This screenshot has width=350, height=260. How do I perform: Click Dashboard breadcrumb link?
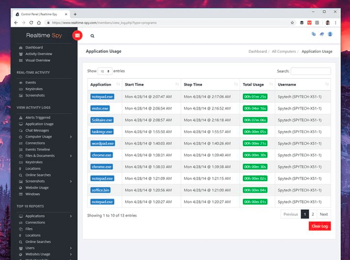258,51
